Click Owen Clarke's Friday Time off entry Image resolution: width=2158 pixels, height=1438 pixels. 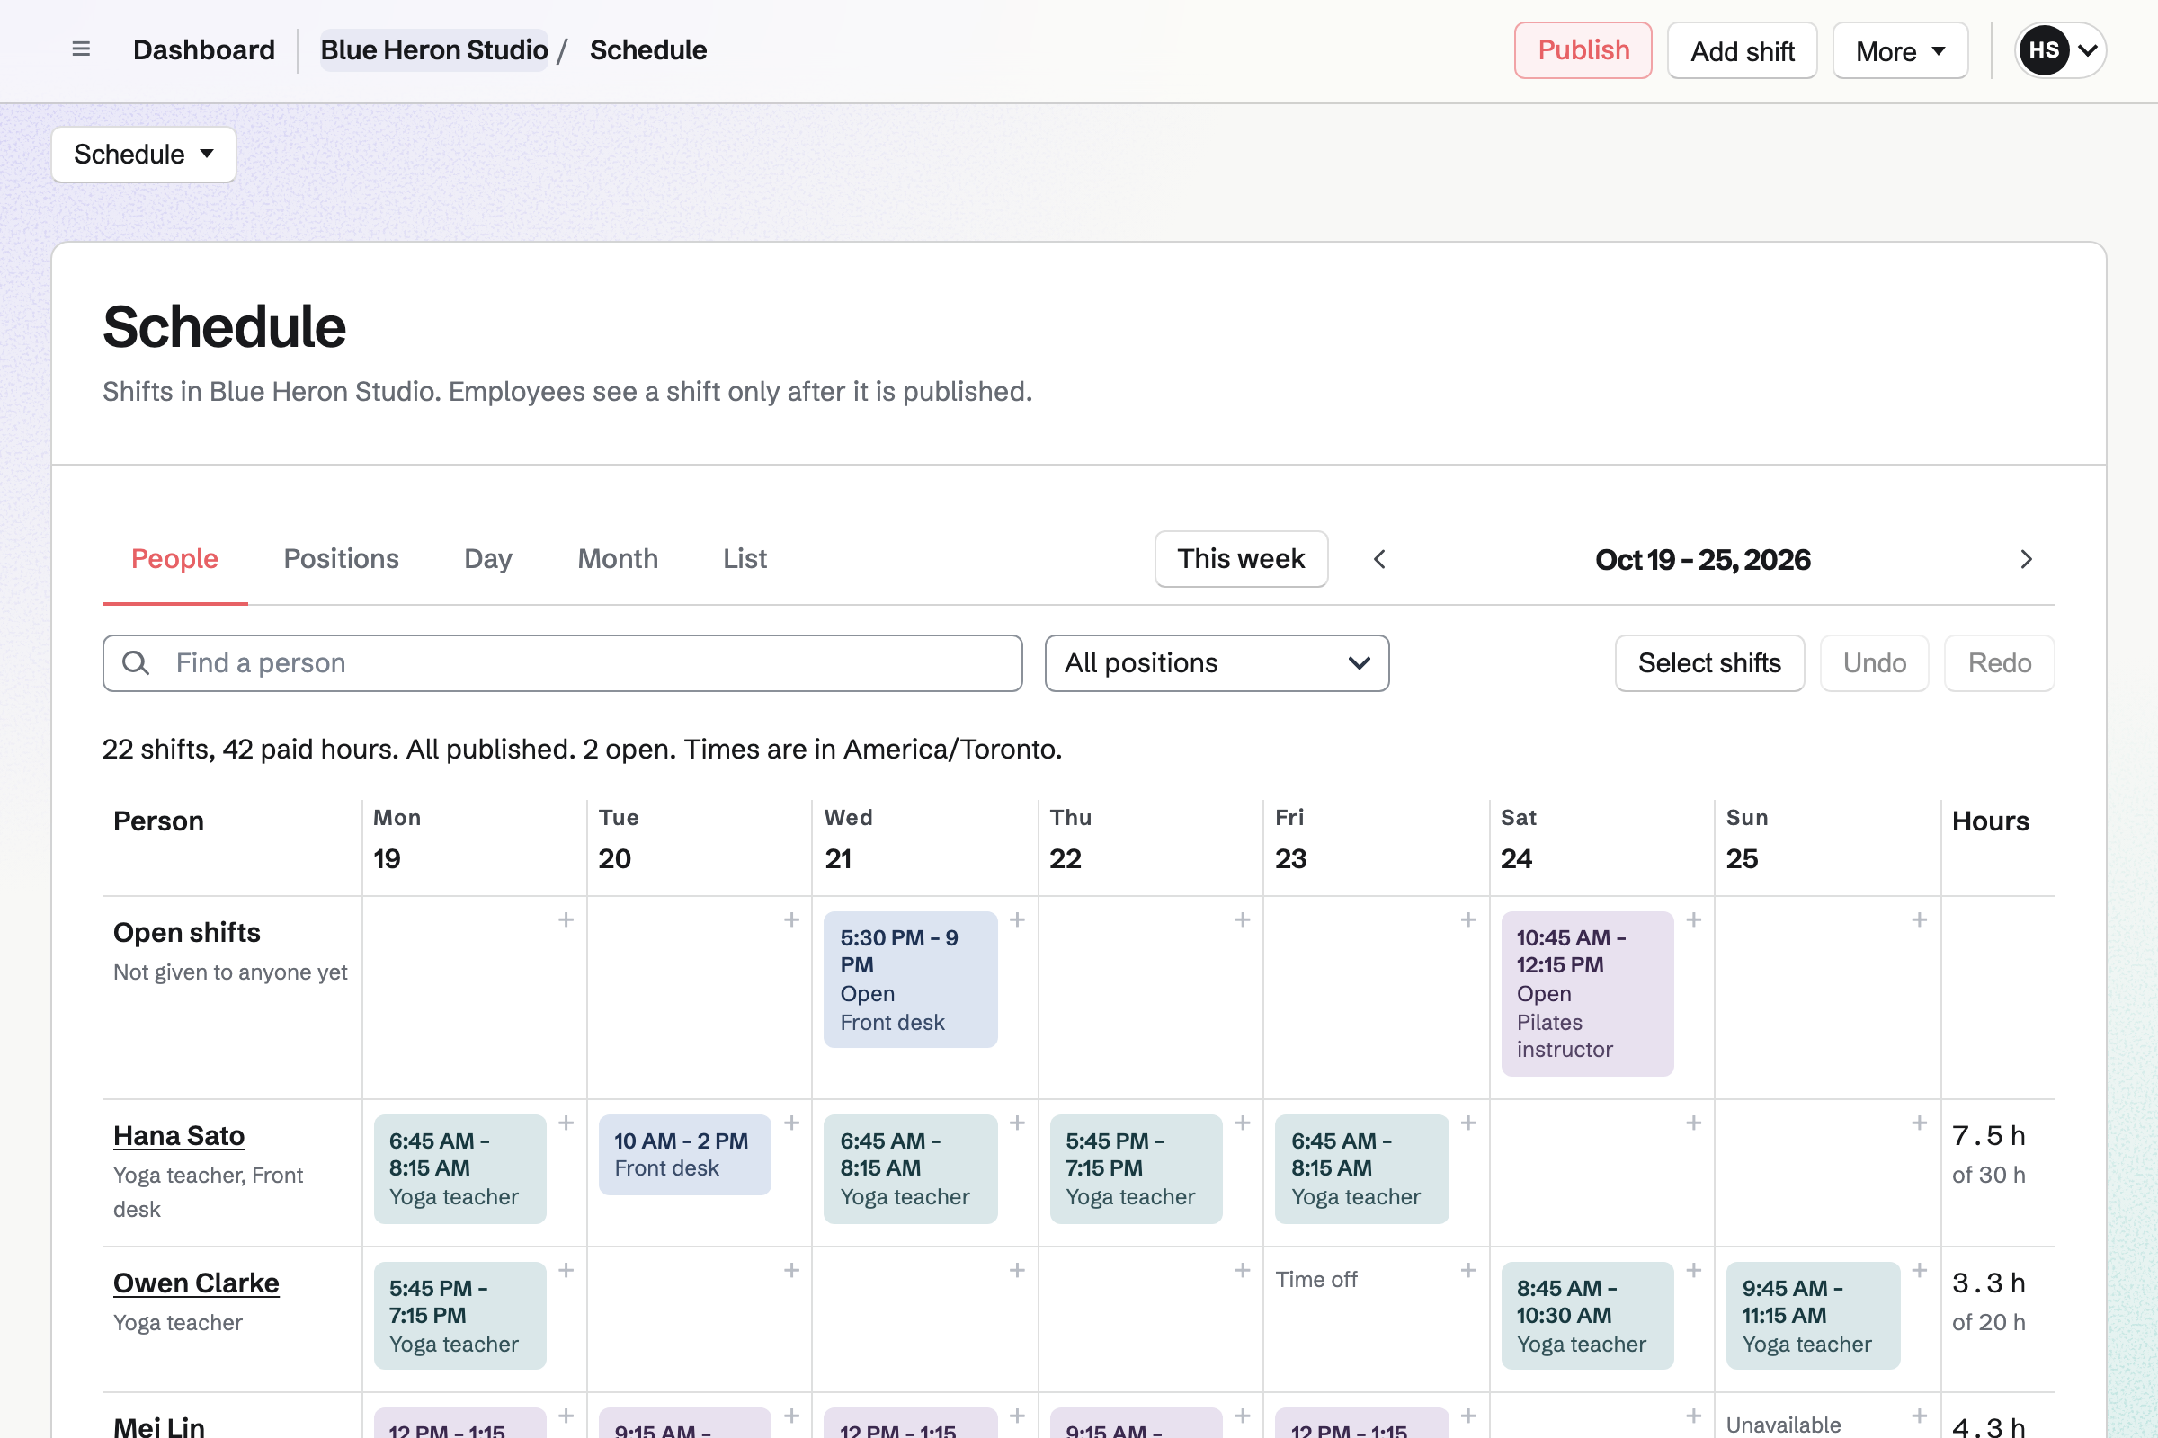coord(1315,1279)
